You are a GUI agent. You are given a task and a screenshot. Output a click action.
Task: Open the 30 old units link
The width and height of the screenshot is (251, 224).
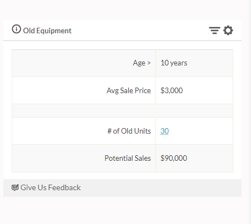[164, 131]
